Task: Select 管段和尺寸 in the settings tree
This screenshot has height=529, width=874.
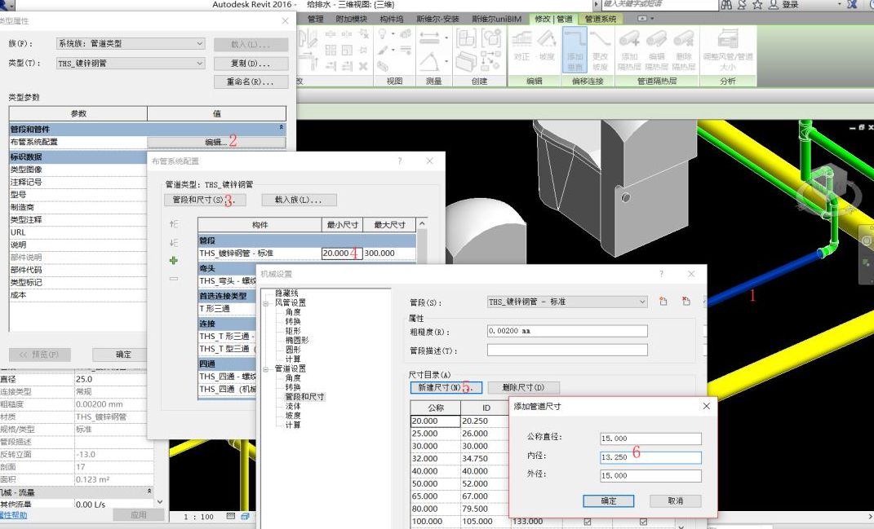Action: pyautogui.click(x=304, y=397)
